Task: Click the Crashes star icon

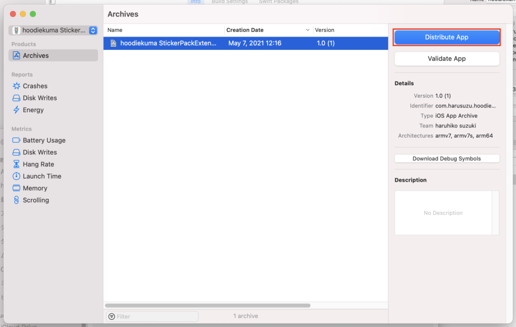Action: tap(16, 86)
